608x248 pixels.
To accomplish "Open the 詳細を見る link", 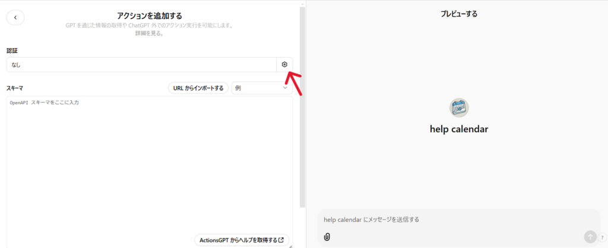I will point(149,34).
